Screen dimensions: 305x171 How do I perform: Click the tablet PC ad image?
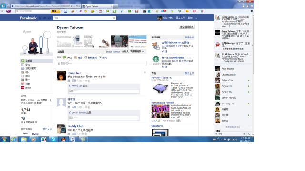point(161,89)
